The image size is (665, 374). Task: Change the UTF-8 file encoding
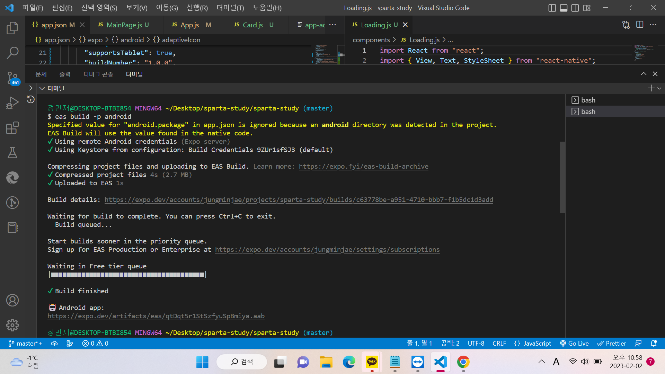pos(476,344)
